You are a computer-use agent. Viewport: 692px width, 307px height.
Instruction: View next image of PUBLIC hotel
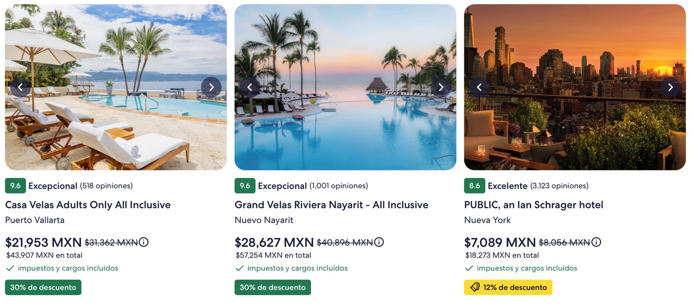670,87
